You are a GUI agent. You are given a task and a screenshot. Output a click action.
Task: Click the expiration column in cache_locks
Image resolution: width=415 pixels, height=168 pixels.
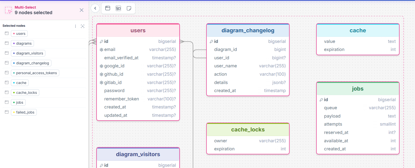248,149
